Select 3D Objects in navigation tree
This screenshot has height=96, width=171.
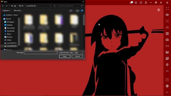9,22
